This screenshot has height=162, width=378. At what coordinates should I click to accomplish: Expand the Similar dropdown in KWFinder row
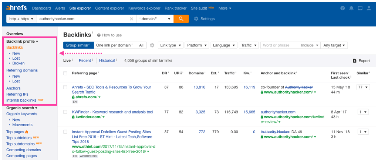click(x=363, y=112)
